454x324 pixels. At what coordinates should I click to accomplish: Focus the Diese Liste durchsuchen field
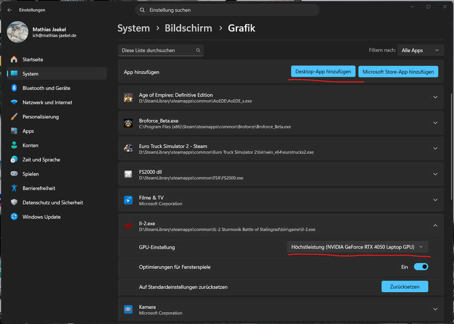point(160,50)
